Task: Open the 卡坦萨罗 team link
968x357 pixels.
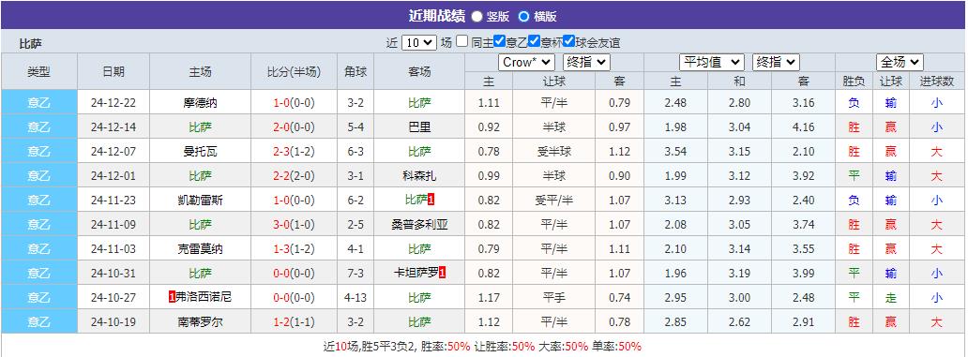Action: click(x=416, y=274)
